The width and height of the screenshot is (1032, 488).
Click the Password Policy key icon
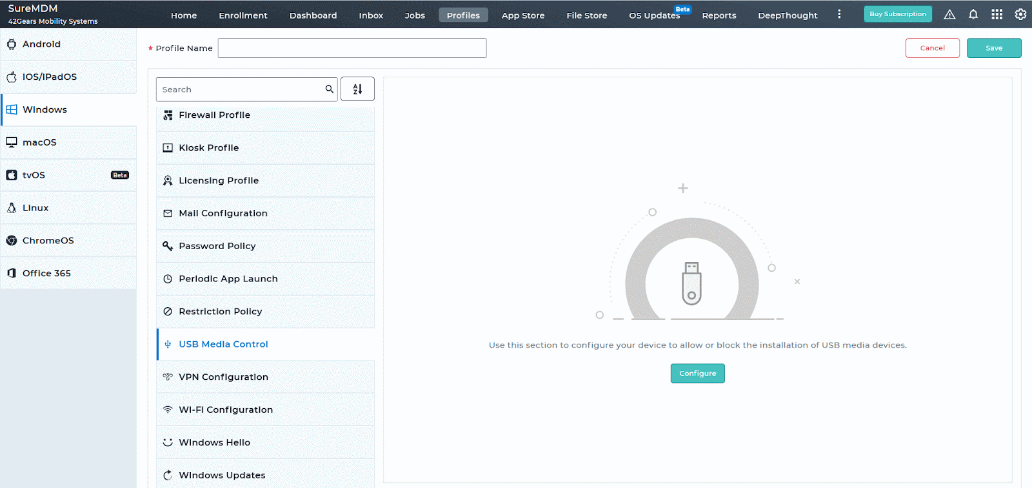(x=168, y=246)
